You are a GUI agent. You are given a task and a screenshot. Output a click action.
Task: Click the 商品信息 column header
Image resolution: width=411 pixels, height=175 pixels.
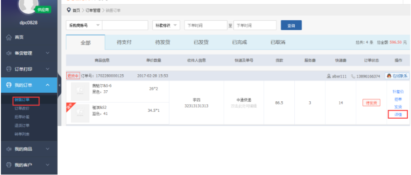pos(102,60)
